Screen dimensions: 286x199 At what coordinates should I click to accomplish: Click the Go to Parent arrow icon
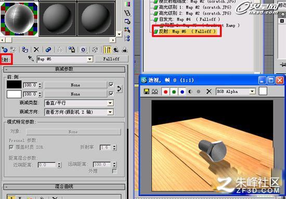point(116,50)
